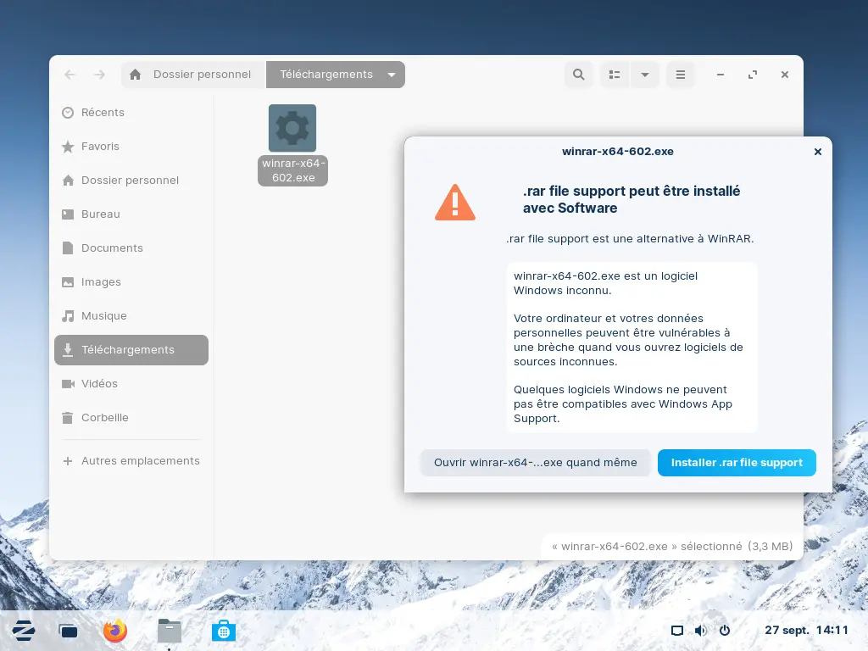Viewport: 868px width, 651px height.
Task: Click the power icon in system tray
Action: 725,631
